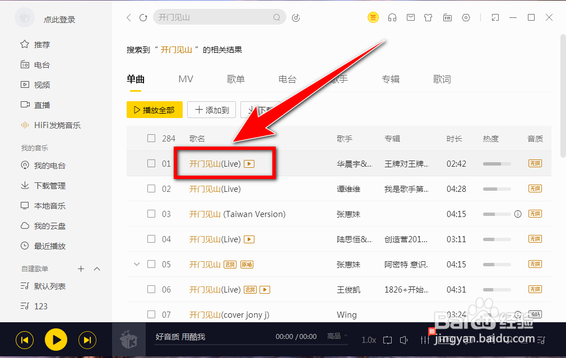Play MV icon of song 04

pyautogui.click(x=249, y=239)
